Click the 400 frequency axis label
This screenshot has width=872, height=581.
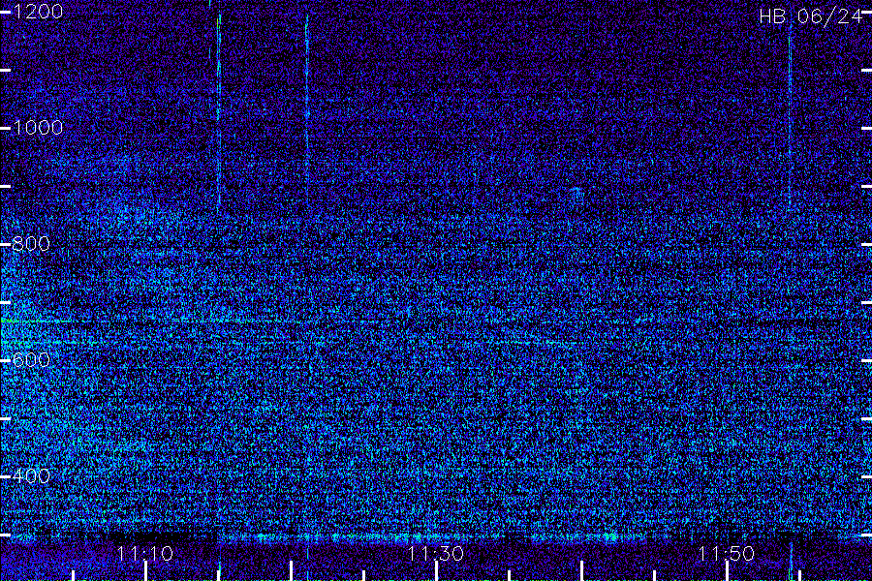[x=31, y=475]
